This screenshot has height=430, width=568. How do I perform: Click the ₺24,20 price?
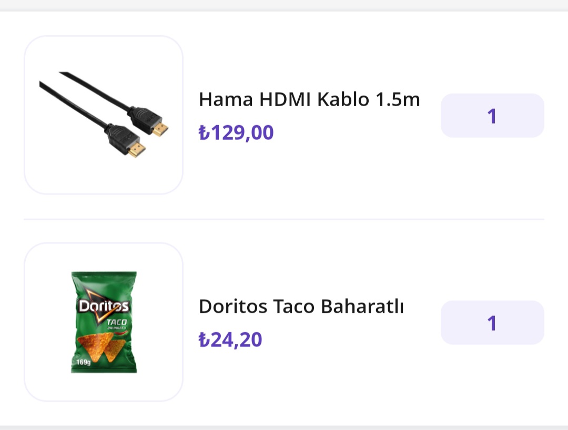230,340
